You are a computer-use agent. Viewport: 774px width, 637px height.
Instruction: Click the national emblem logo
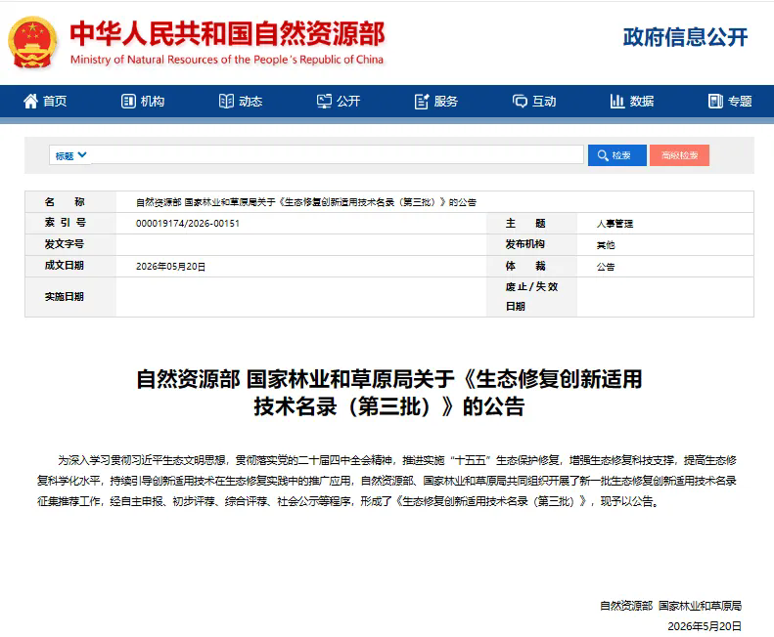(32, 42)
